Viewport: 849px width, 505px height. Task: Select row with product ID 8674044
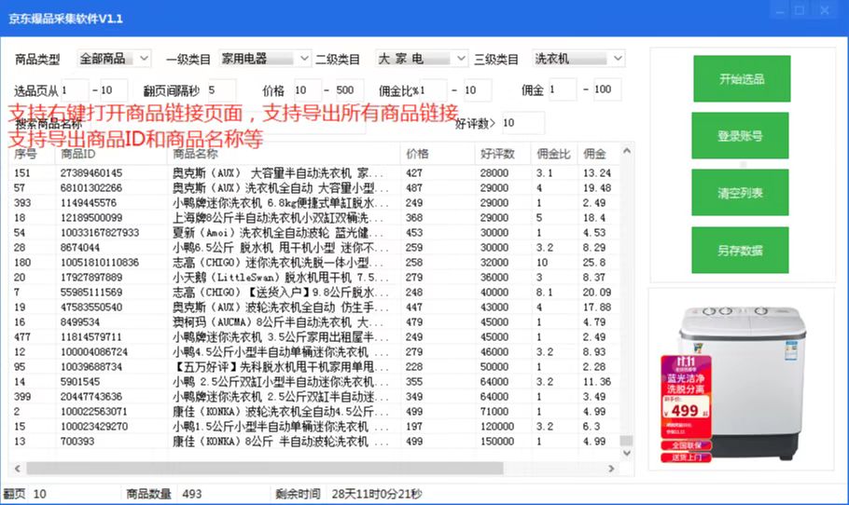[314, 247]
